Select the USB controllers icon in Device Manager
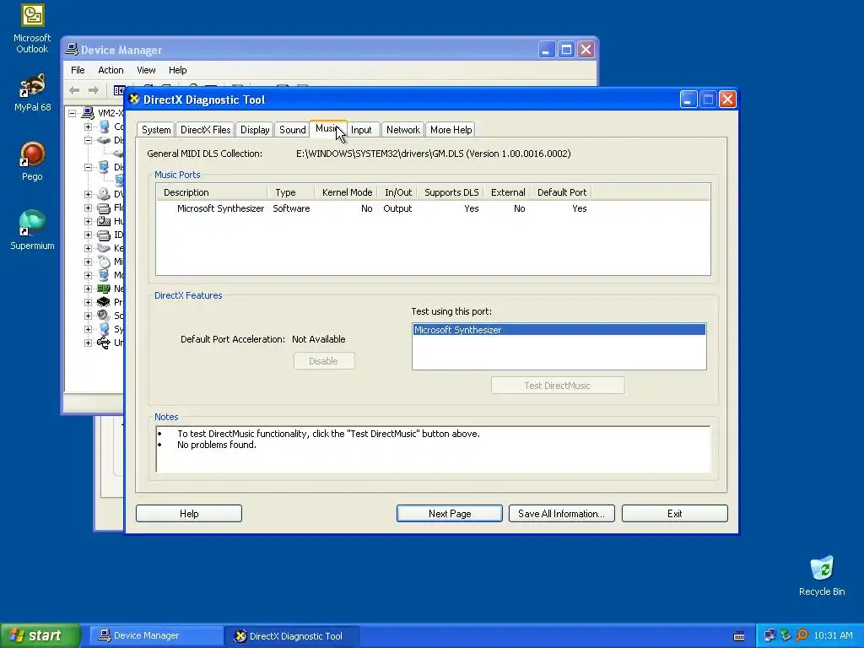Image resolution: width=864 pixels, height=648 pixels. (104, 343)
